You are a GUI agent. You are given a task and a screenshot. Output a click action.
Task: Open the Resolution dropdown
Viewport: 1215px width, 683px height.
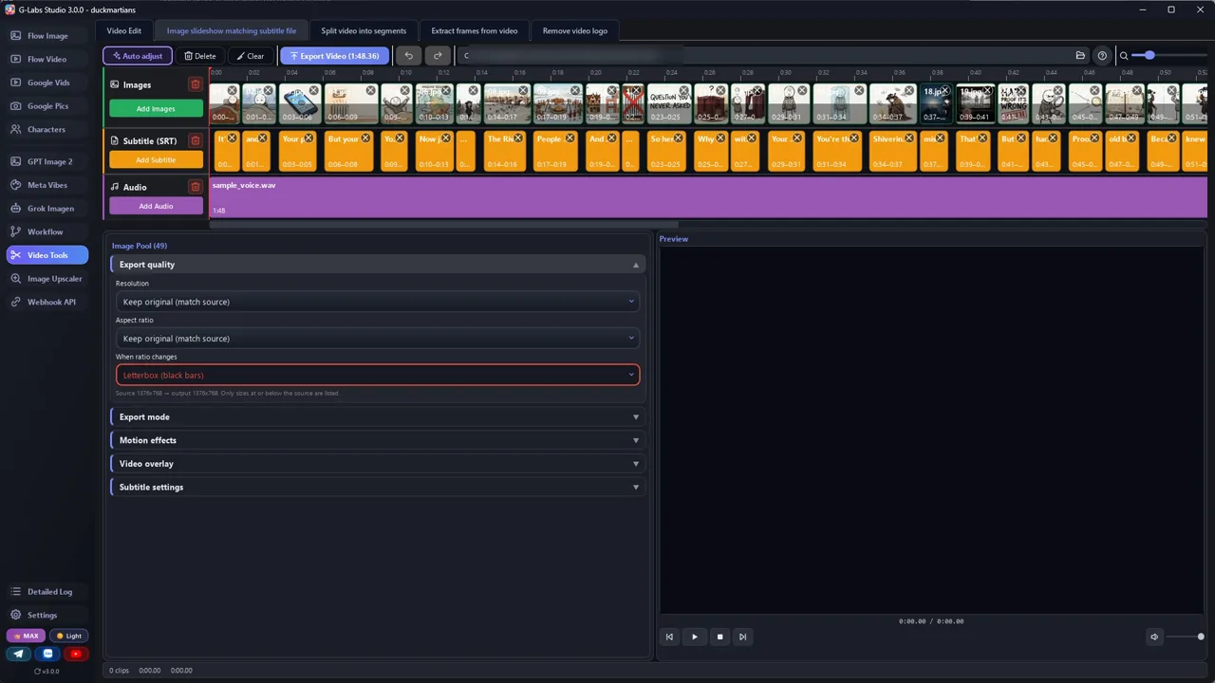pyautogui.click(x=378, y=302)
